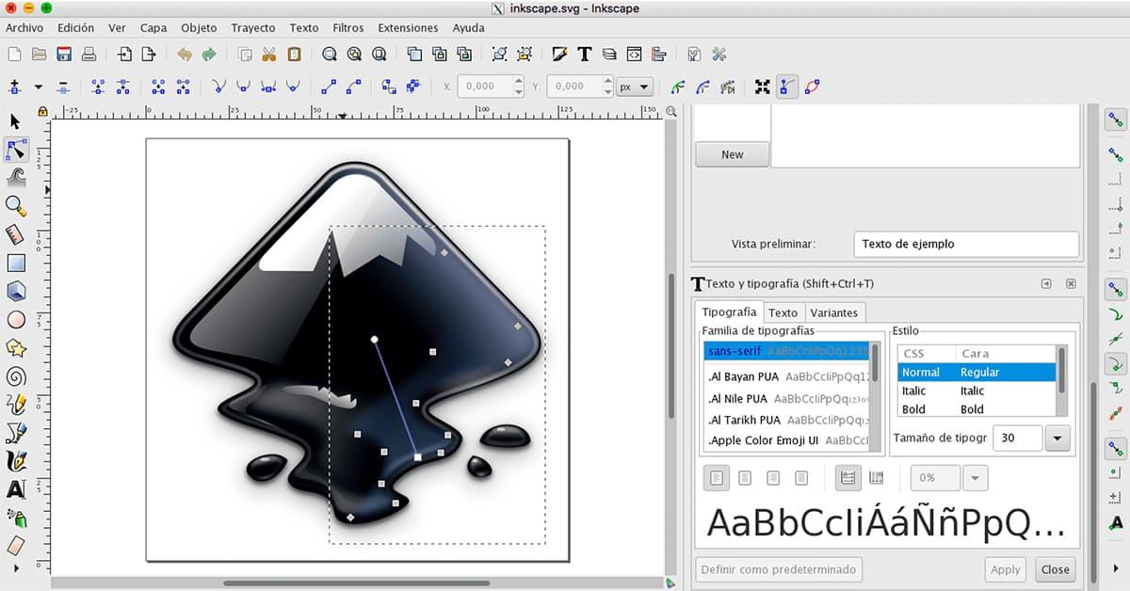The height and width of the screenshot is (591, 1130).
Task: Select the Calligraphy tool in left toolbar
Action: [x=14, y=460]
